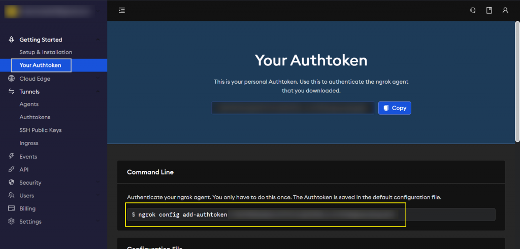520x249 pixels.
Task: Open Cloud Edge menu label
Action: [x=35, y=79]
